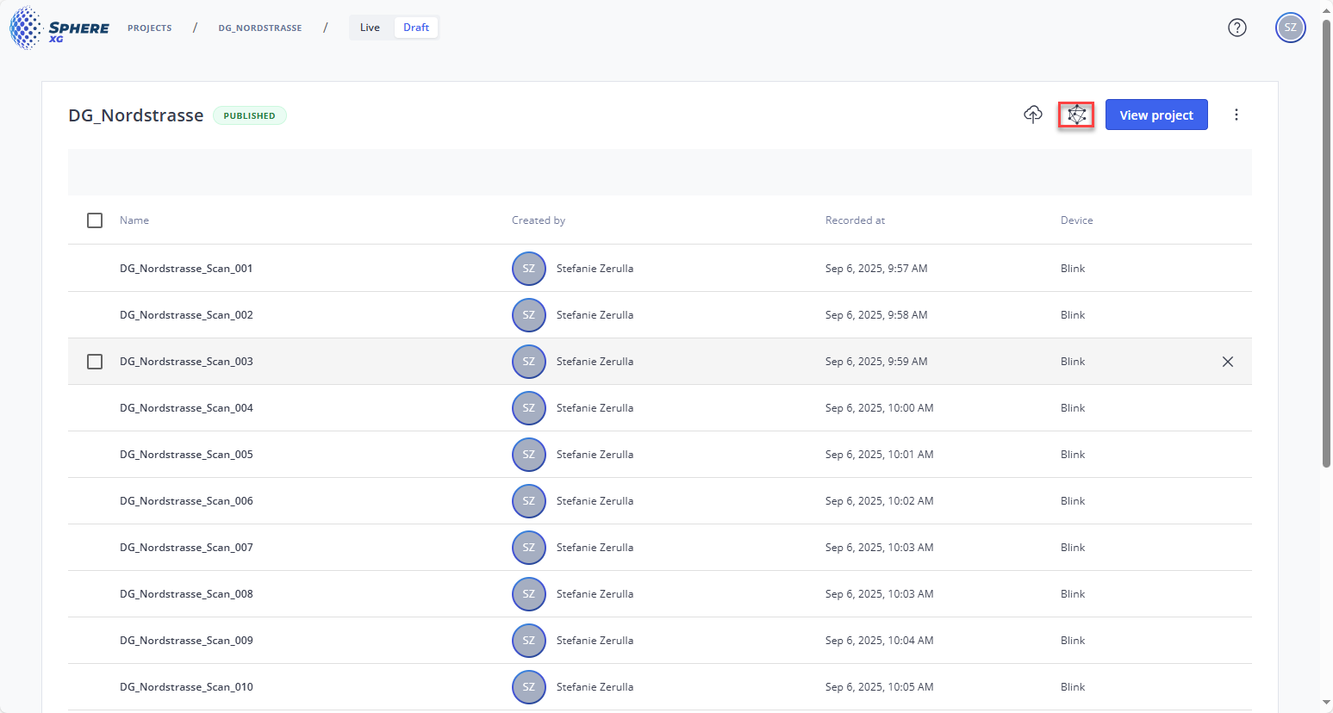1333x713 pixels.
Task: Open the three-dot project options menu
Action: coord(1236,115)
